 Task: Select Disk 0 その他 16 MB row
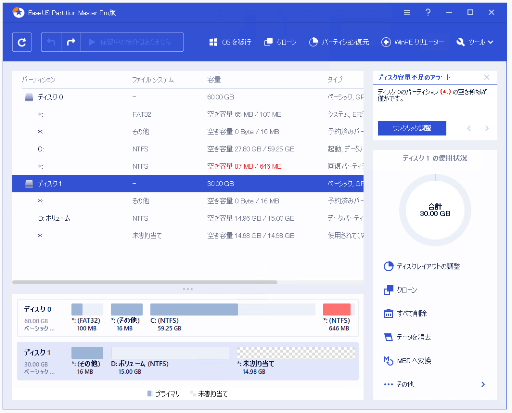pos(188,132)
